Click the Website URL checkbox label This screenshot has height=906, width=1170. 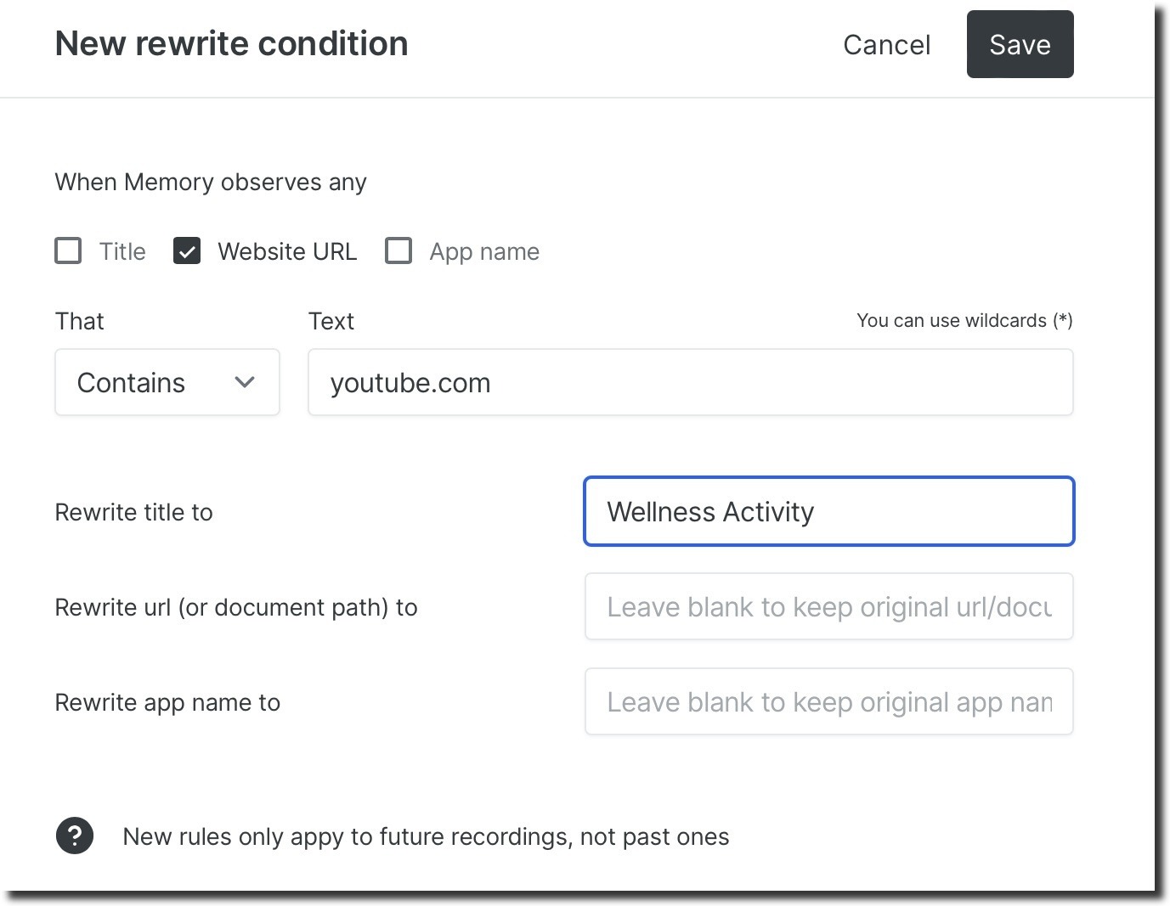point(286,250)
